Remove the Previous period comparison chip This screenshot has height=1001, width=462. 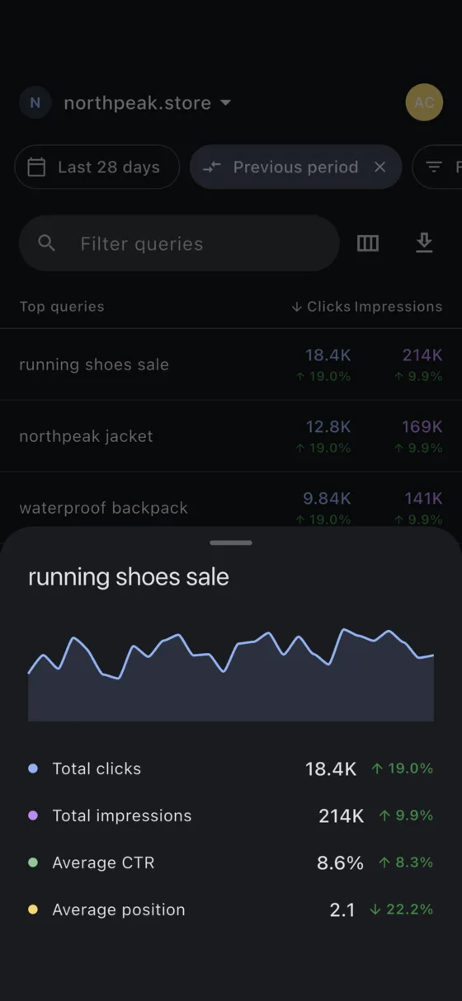coord(379,167)
